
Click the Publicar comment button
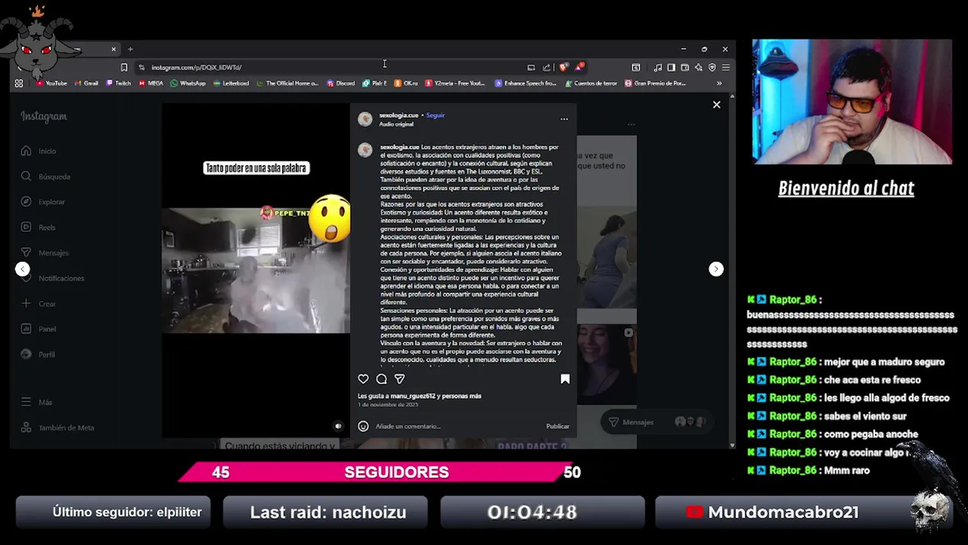(x=557, y=426)
